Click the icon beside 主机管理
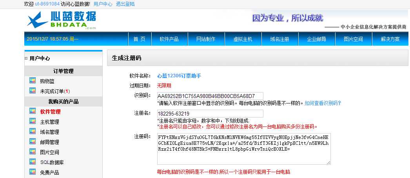Screen dimensions: 410x178 tap(33, 121)
